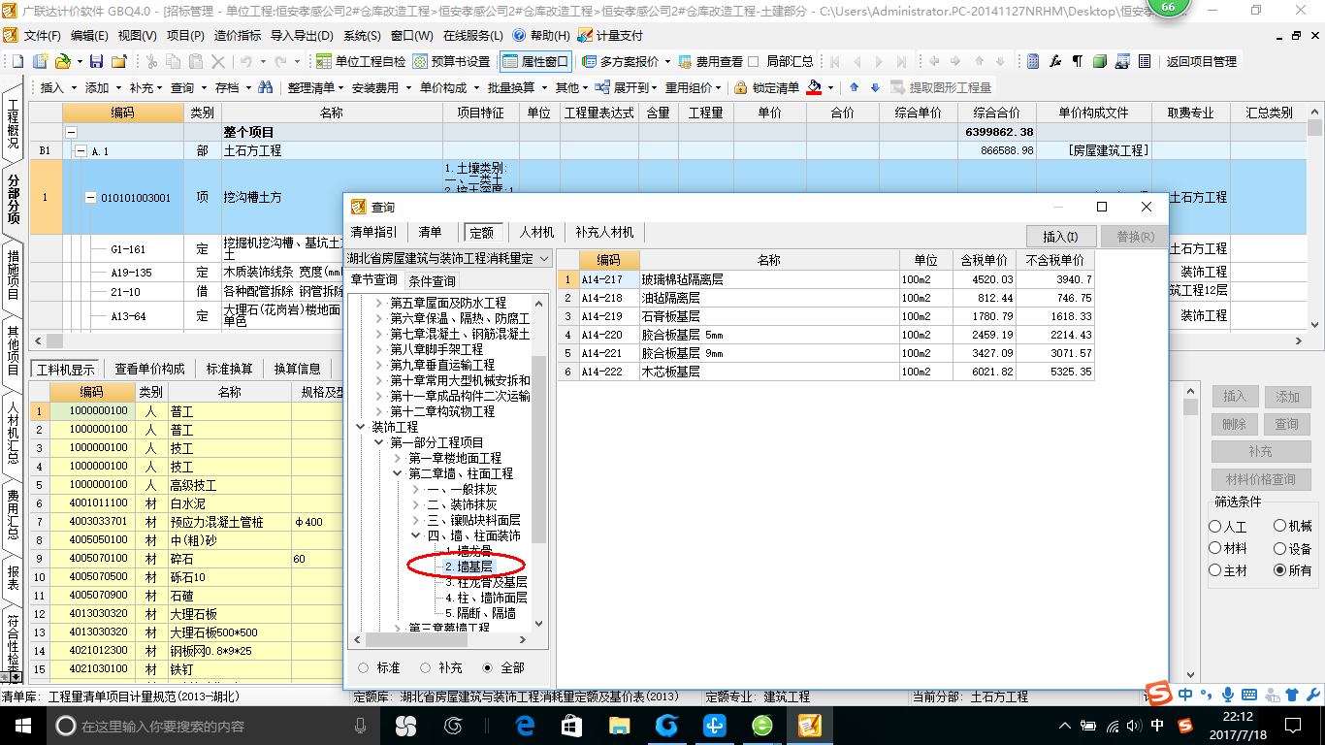Select 机械 filter radio button
This screenshot has width=1325, height=745.
[x=1280, y=526]
